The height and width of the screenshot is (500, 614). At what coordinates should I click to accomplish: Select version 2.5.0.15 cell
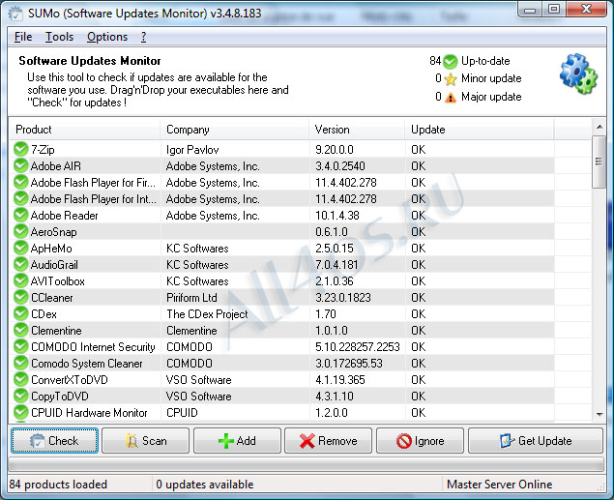[357, 248]
